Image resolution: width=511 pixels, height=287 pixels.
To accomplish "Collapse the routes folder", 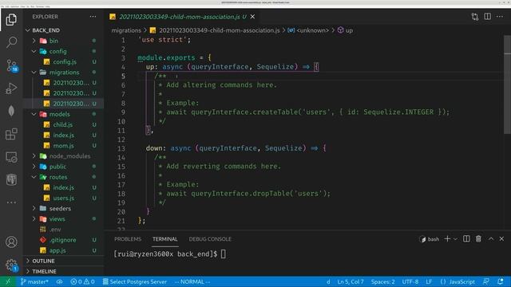I will tap(64, 177).
